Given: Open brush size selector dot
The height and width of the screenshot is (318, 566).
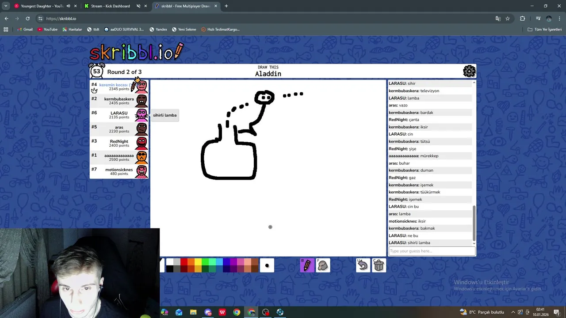Looking at the screenshot, I should tap(267, 265).
